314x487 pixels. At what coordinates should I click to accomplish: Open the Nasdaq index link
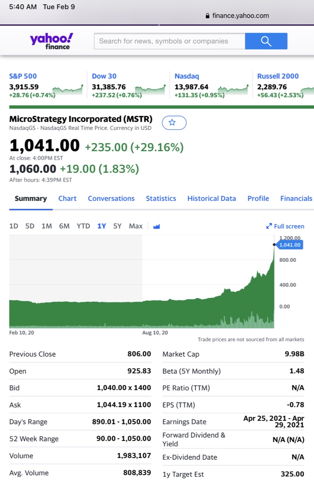186,76
